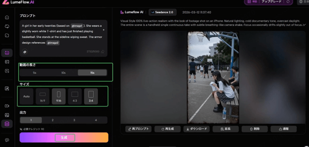
Task: Set output count to 4
Action: [x=96, y=120]
